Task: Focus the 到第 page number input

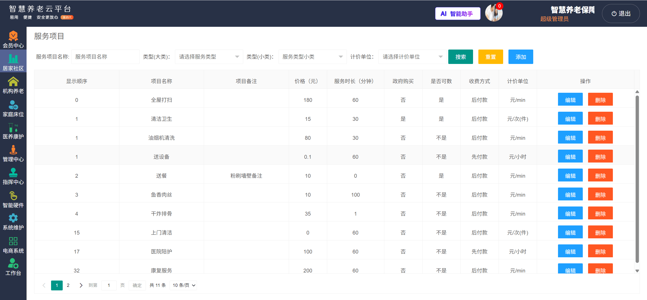Action: [x=109, y=285]
